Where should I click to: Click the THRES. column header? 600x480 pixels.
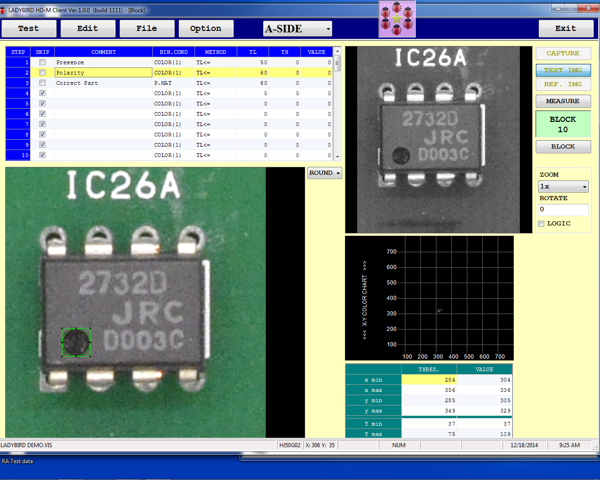(429, 369)
